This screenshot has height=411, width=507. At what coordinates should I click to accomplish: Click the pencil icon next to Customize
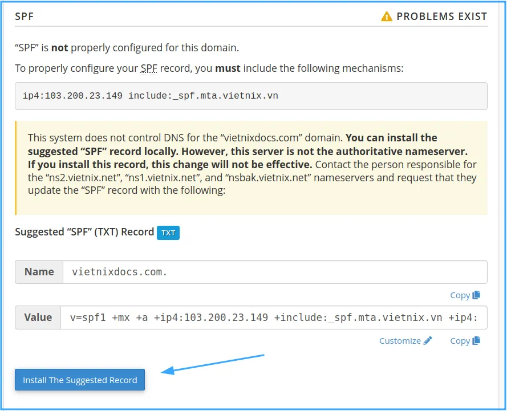pyautogui.click(x=428, y=340)
